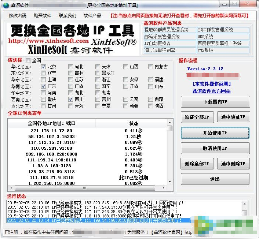Uncheck the 四川 checkbox

click(x=70, y=100)
